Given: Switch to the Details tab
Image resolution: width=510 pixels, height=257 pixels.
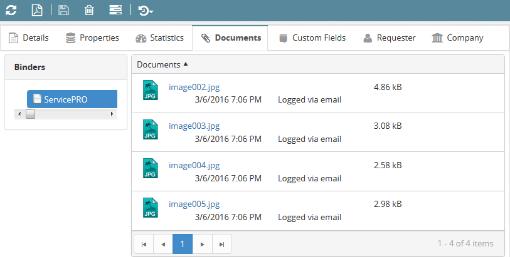Looking at the screenshot, I should 29,38.
